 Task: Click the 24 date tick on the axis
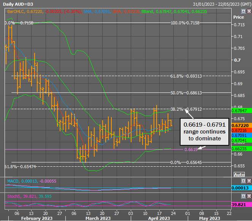click(173, 213)
